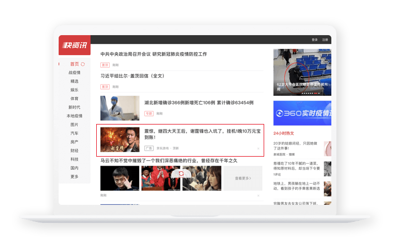Click the red-robed ceremony photo
Screen dimensions: 398x244
(161, 178)
